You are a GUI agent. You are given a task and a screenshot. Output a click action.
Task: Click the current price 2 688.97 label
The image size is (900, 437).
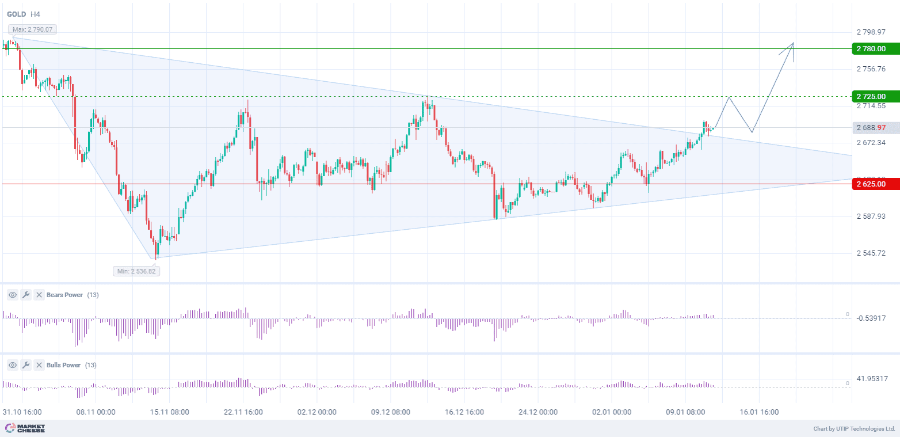(x=874, y=128)
